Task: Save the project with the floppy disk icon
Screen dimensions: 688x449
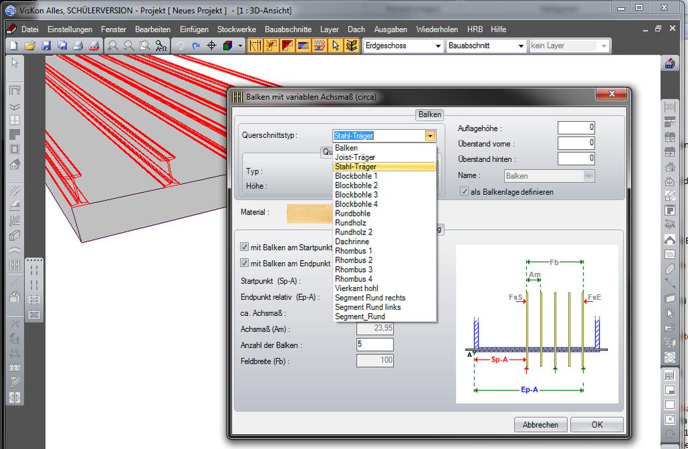Action: [46, 46]
